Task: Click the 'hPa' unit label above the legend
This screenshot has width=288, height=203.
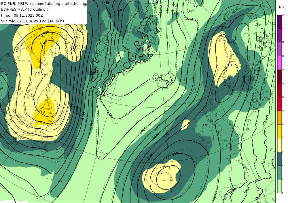Action: (281, 7)
